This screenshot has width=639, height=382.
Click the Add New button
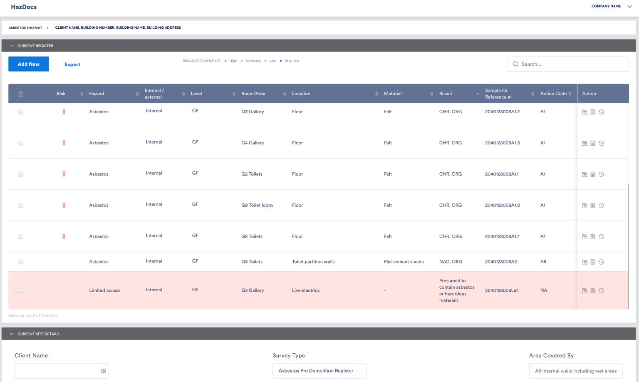28,64
